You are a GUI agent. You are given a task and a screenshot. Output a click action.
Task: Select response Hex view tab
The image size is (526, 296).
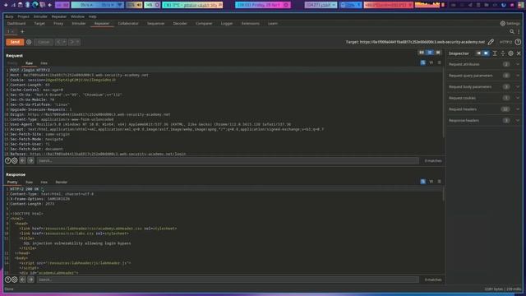point(44,182)
